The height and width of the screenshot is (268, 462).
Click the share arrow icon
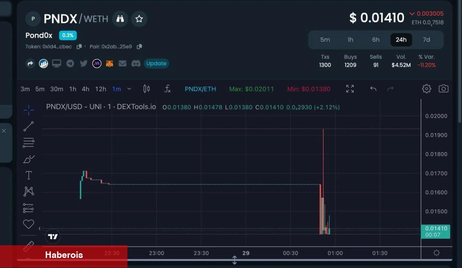(x=30, y=64)
